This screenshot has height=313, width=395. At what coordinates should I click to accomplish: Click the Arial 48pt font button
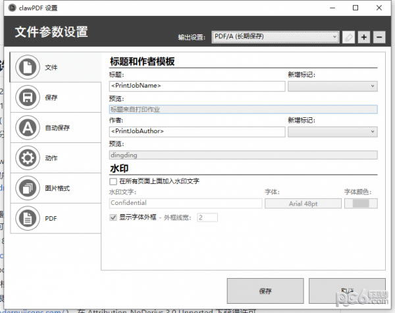click(303, 204)
